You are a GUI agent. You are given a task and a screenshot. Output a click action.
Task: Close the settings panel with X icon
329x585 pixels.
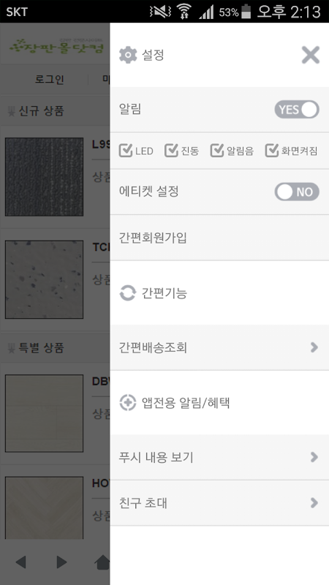(310, 56)
